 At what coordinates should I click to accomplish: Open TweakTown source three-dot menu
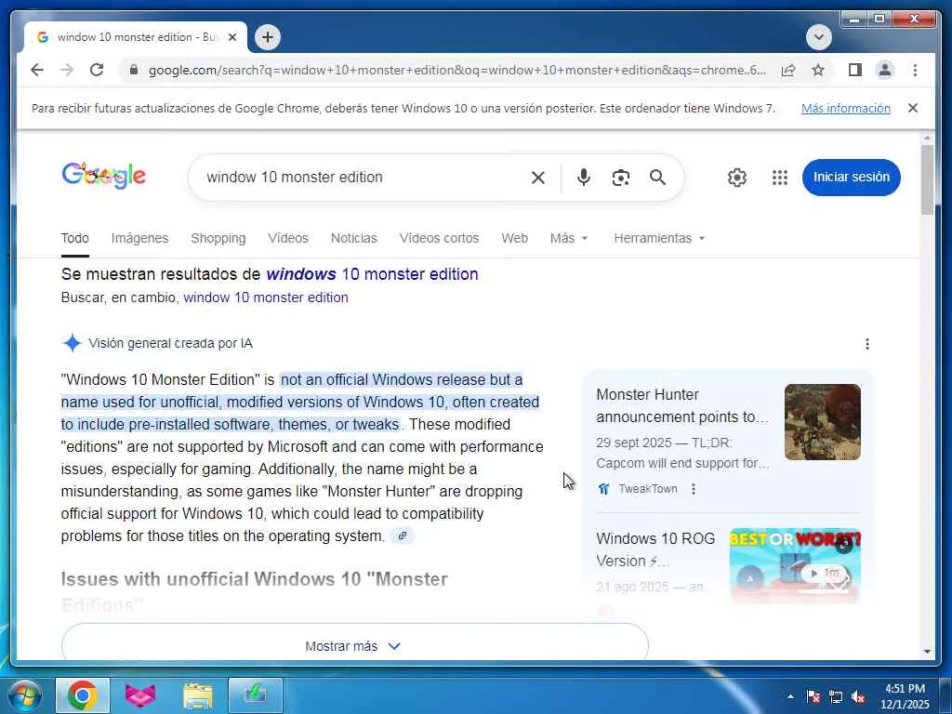(694, 489)
